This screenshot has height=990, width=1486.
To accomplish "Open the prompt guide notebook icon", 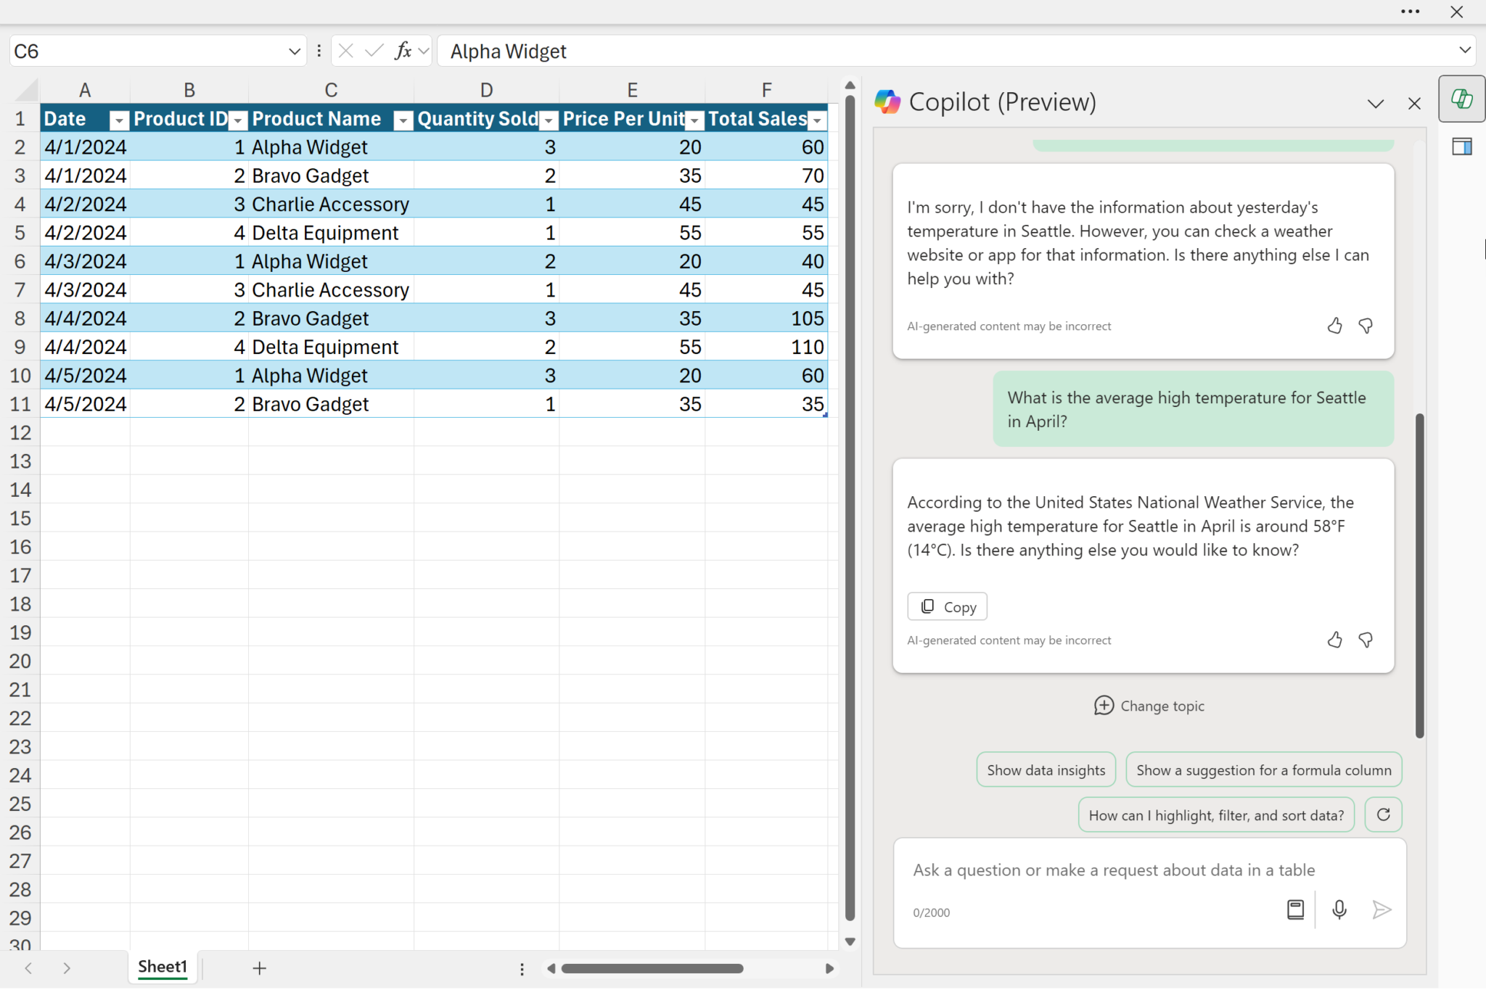I will pos(1295,909).
